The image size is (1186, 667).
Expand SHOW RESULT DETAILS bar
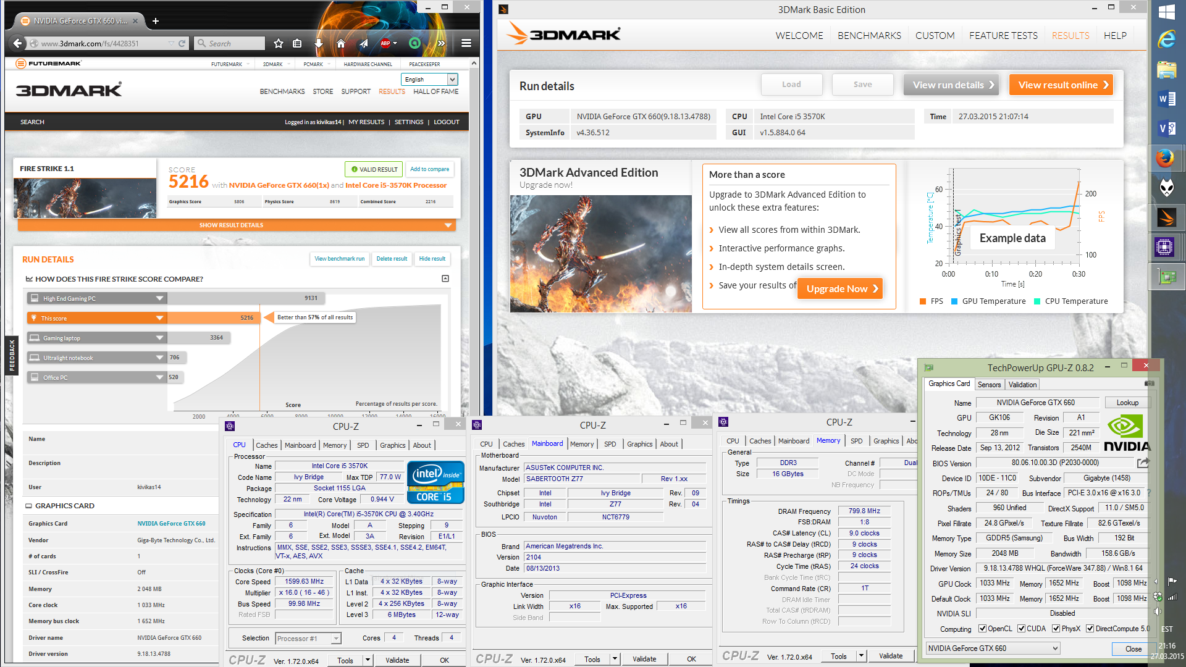pyautogui.click(x=237, y=225)
